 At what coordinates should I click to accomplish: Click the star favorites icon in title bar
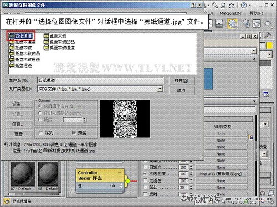[232, 6]
